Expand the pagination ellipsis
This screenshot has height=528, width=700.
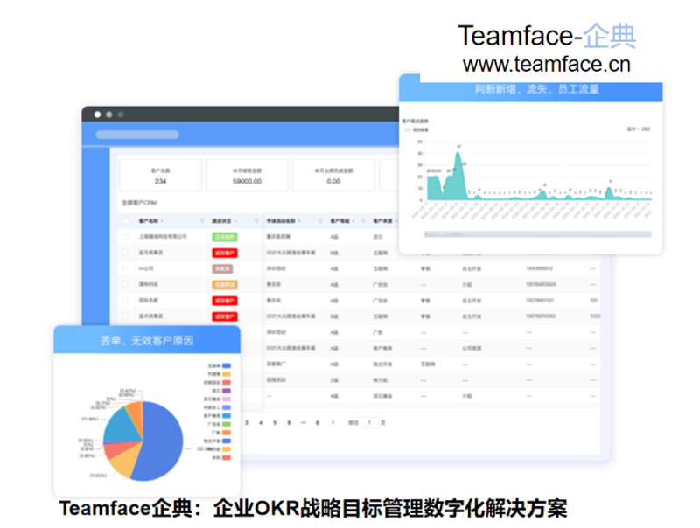(x=303, y=422)
